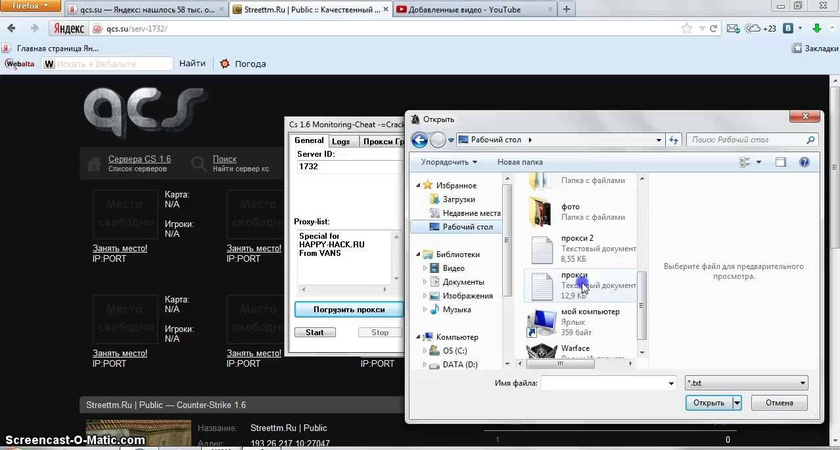
Task: Toggle the preview pane icon
Action: click(781, 162)
